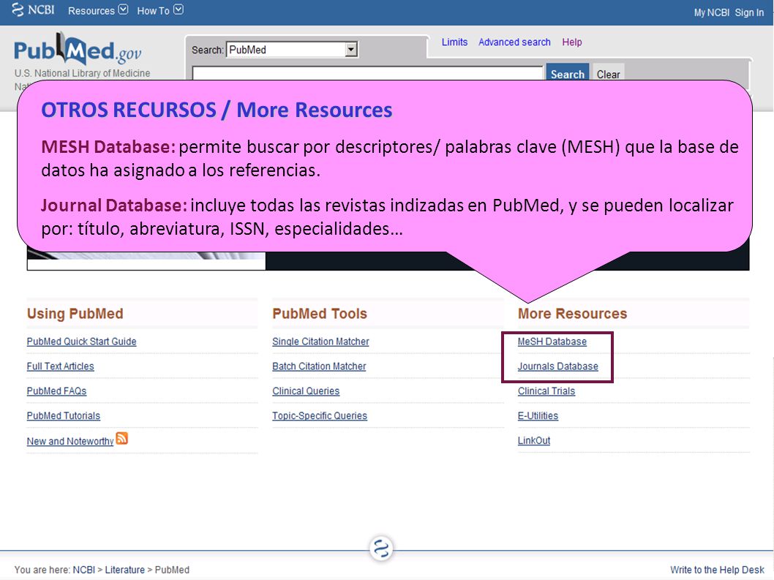Viewport: 774px width, 580px height.
Task: Open the E-Utilities link
Action: pos(538,415)
